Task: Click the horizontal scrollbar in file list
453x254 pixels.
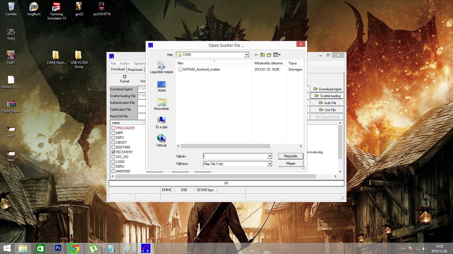Action: point(225,146)
